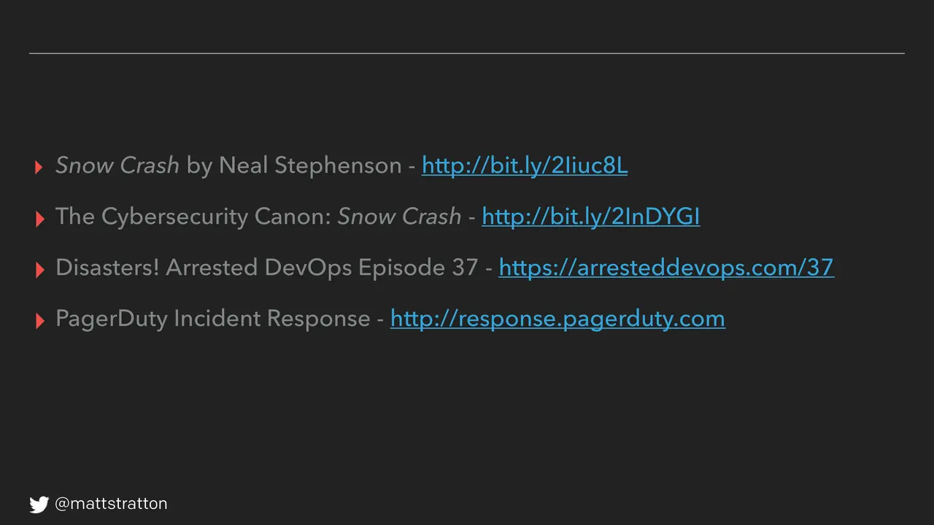Open the bit.ly/2Iiuc8L Snow Crash link
This screenshot has width=934, height=525.
click(525, 166)
